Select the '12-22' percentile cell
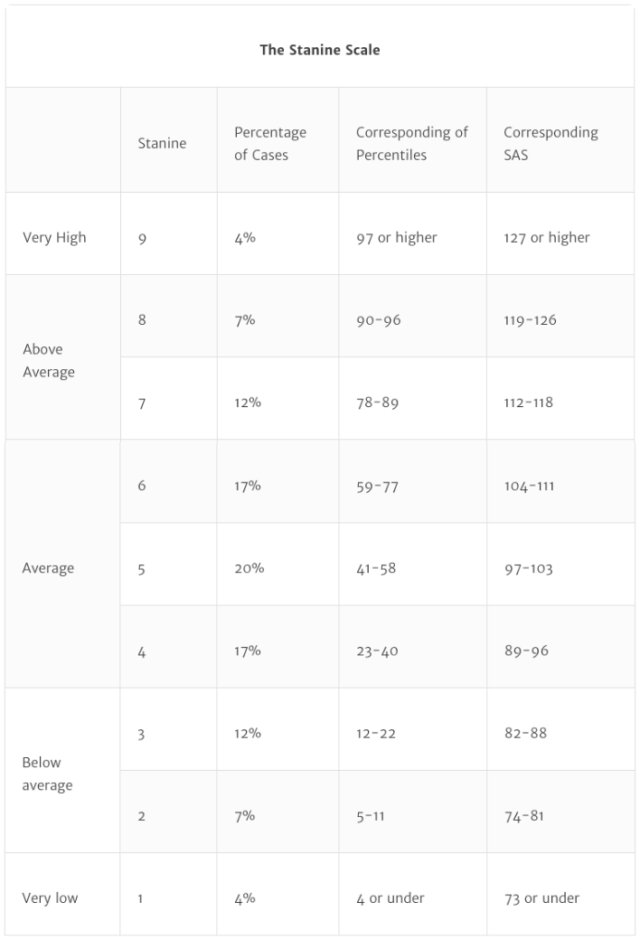640x940 pixels. [376, 733]
